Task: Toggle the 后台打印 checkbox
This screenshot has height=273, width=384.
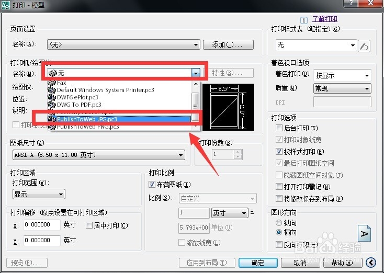Action: point(279,128)
